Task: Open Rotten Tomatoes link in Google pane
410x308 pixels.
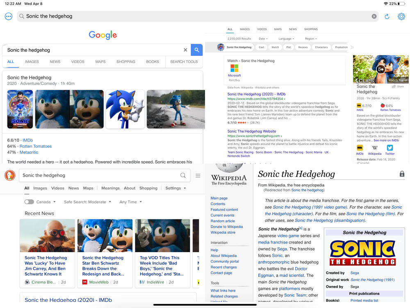Action: point(36,146)
